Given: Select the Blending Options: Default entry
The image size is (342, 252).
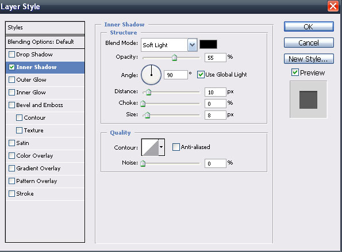Looking at the screenshot, I should [x=45, y=41].
